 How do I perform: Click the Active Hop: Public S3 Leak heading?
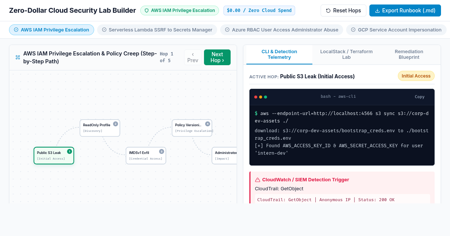tap(302, 76)
